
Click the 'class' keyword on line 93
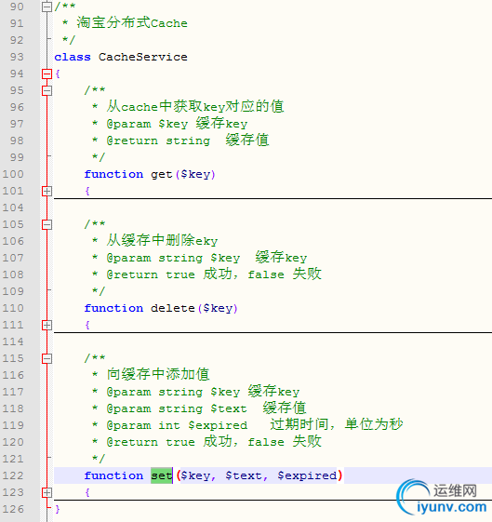73,57
